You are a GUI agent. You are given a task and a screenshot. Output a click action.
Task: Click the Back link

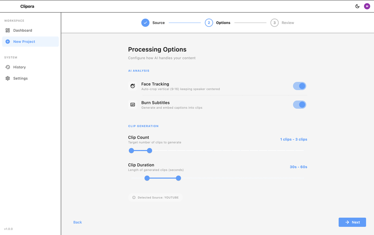(78, 222)
